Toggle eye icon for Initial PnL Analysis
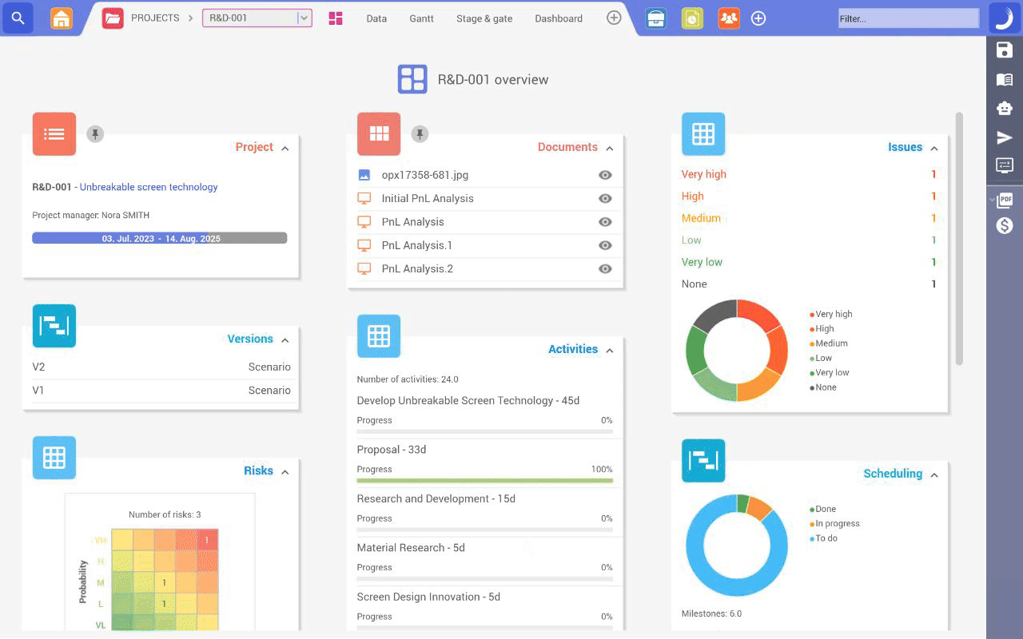The image size is (1023, 639). pyautogui.click(x=605, y=198)
